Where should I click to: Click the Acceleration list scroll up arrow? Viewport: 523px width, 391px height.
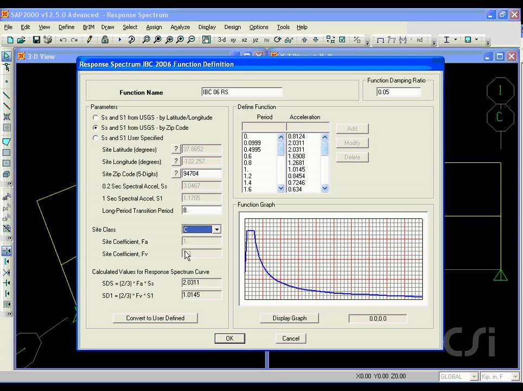[325, 137]
